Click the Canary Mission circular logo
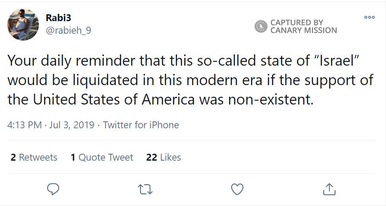 coord(261,26)
